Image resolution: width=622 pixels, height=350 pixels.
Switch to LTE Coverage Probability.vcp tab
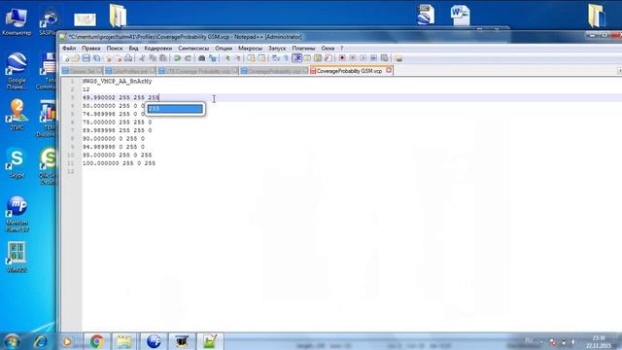click(x=197, y=71)
